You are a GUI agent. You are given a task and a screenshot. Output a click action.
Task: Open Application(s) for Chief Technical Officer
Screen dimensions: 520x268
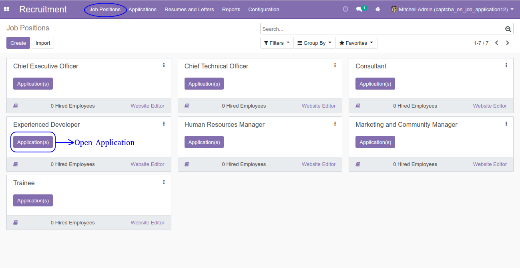point(204,84)
